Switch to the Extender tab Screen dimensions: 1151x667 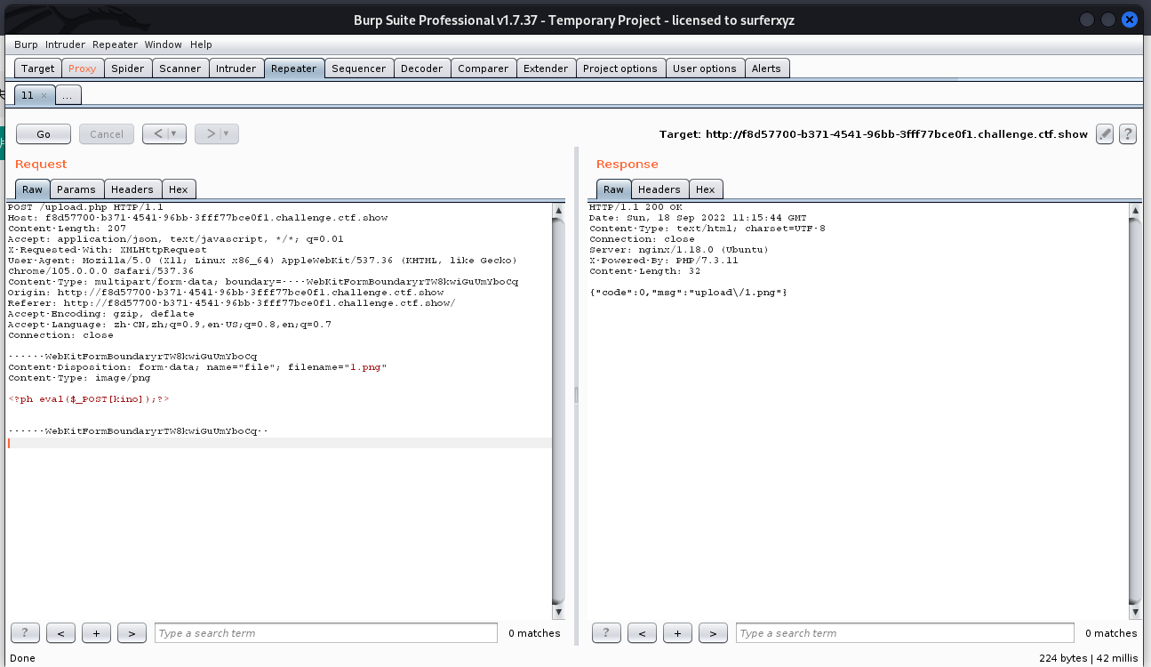point(546,68)
